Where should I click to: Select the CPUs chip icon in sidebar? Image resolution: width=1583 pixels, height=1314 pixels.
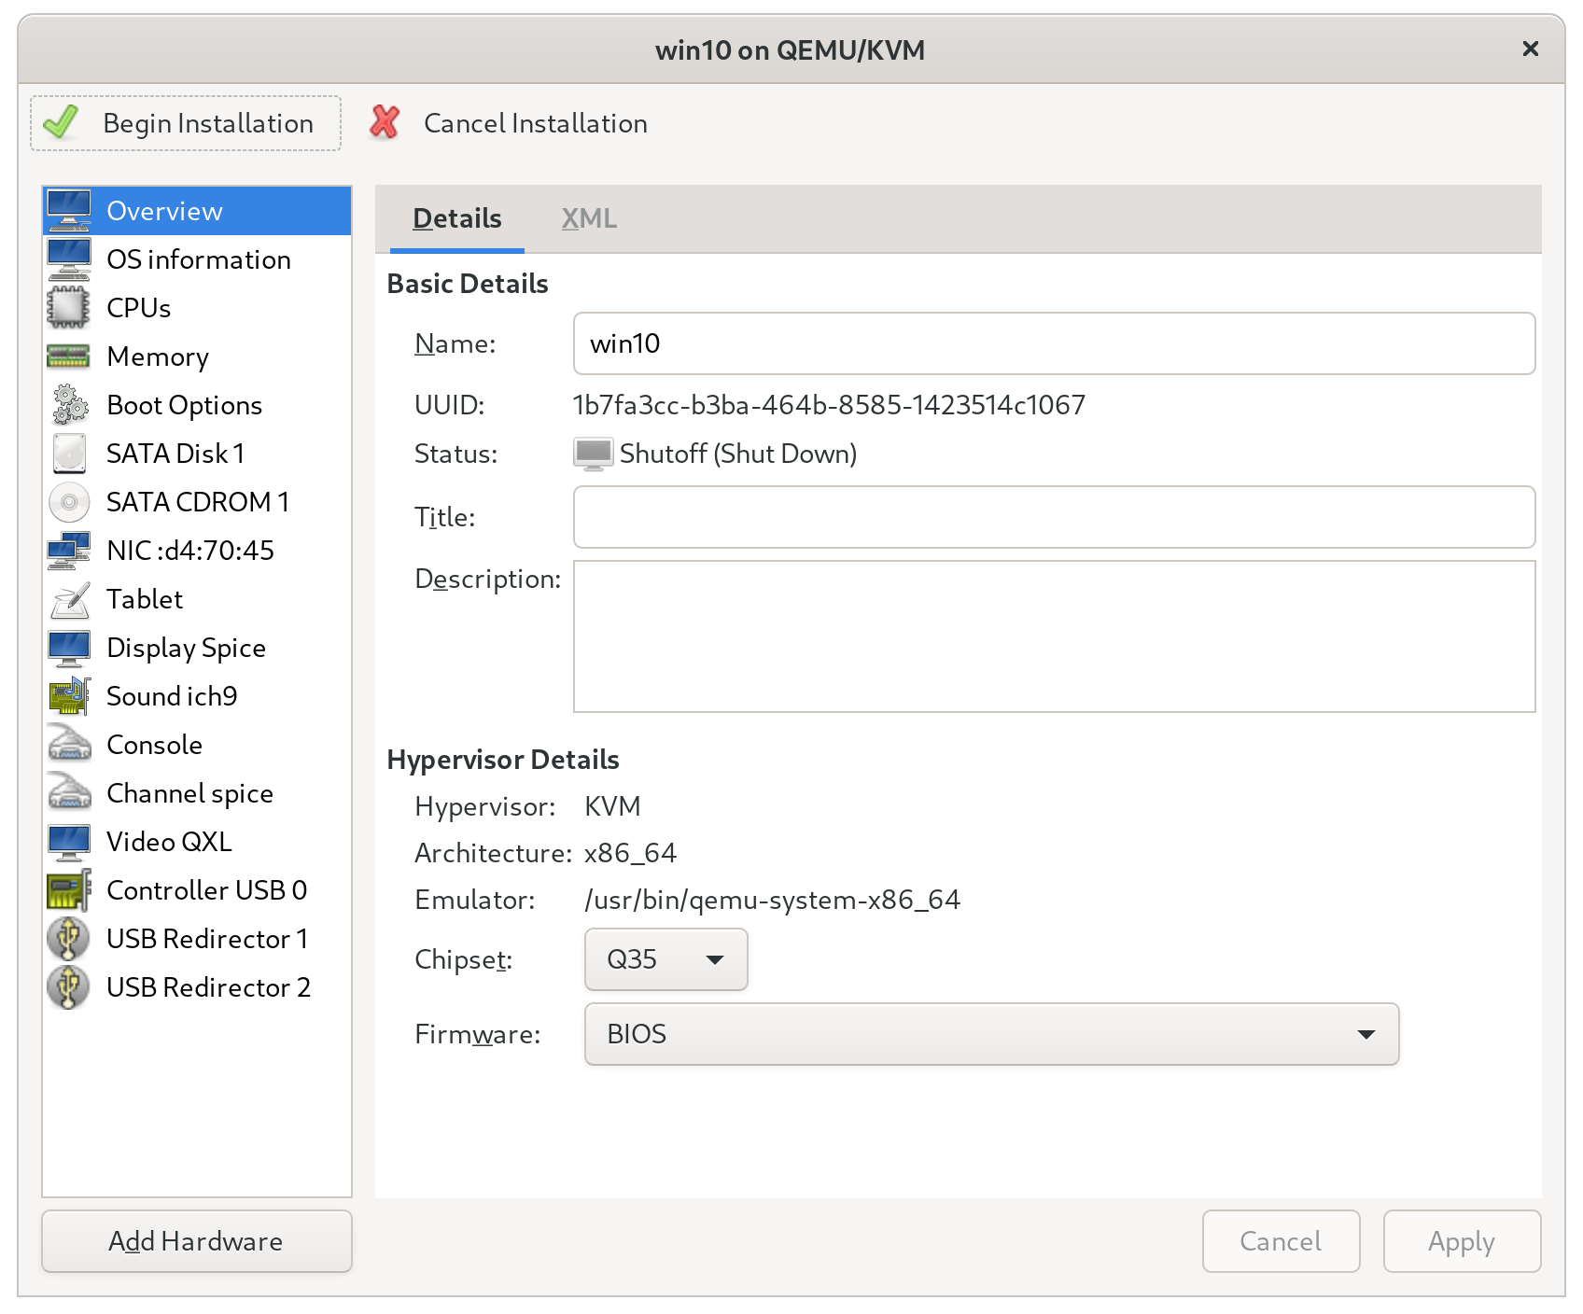[x=68, y=308]
